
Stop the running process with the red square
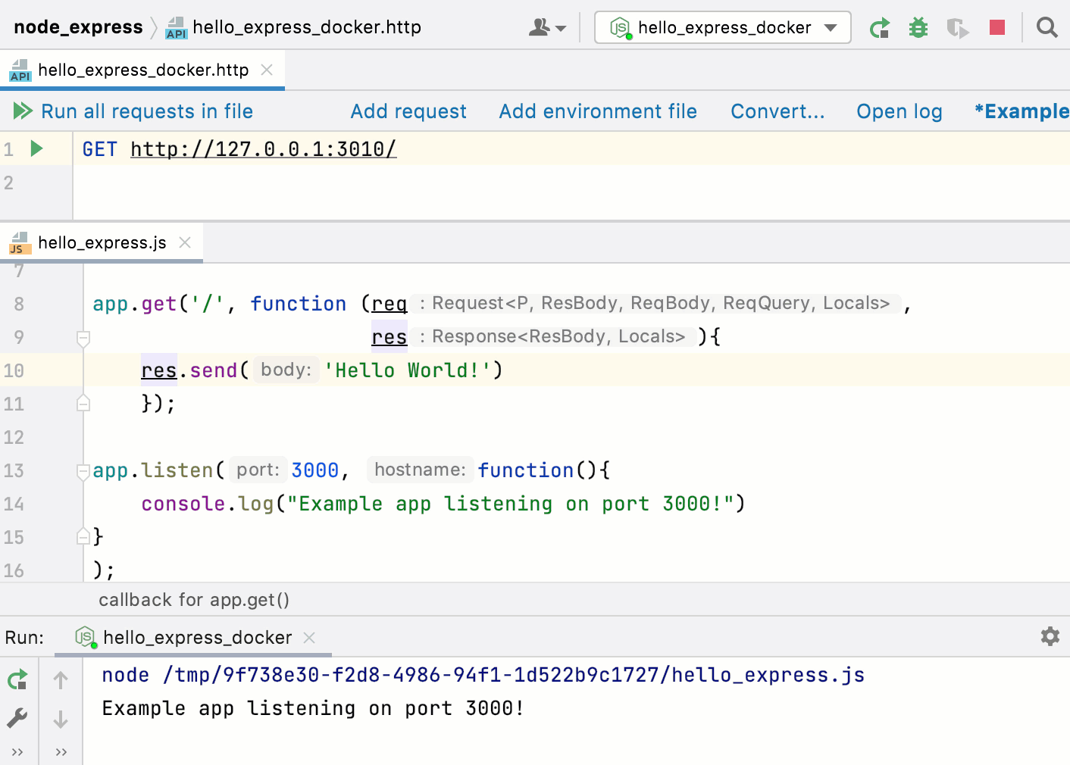coord(996,27)
